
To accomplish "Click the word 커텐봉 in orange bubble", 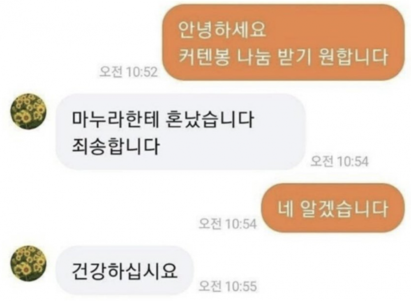I will pyautogui.click(x=204, y=57).
